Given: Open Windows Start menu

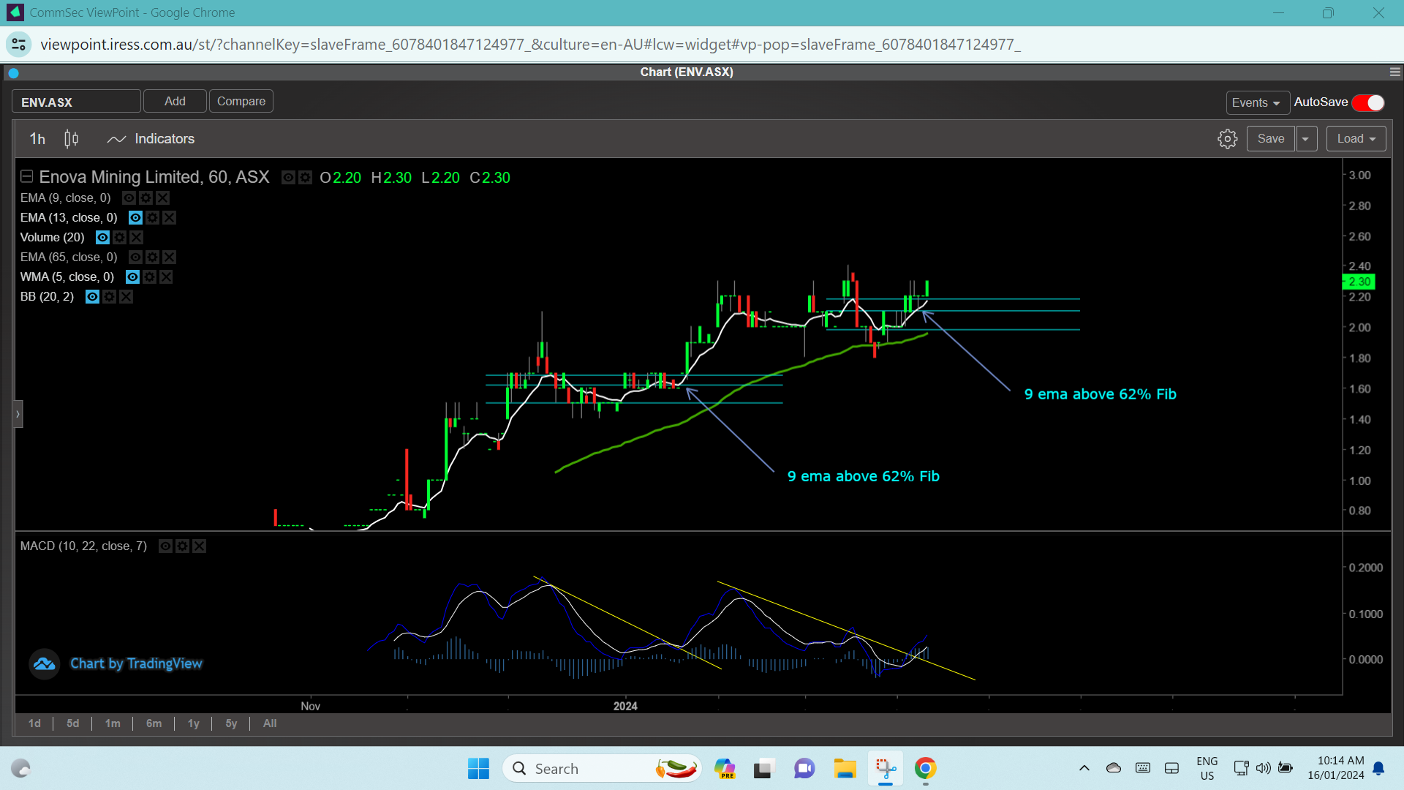Looking at the screenshot, I should (x=478, y=769).
